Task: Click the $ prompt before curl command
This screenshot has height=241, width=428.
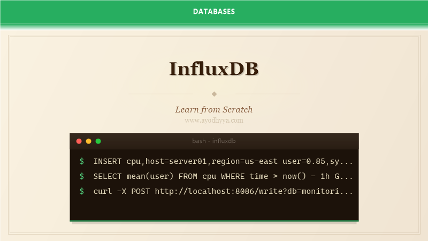Action: (82, 191)
